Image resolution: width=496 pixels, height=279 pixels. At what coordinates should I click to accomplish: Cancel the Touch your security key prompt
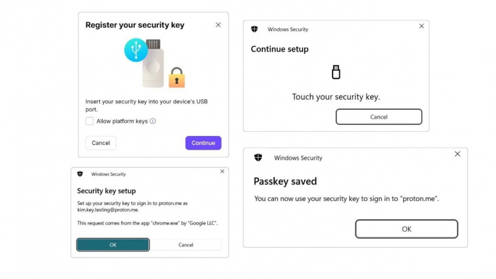pyautogui.click(x=378, y=117)
